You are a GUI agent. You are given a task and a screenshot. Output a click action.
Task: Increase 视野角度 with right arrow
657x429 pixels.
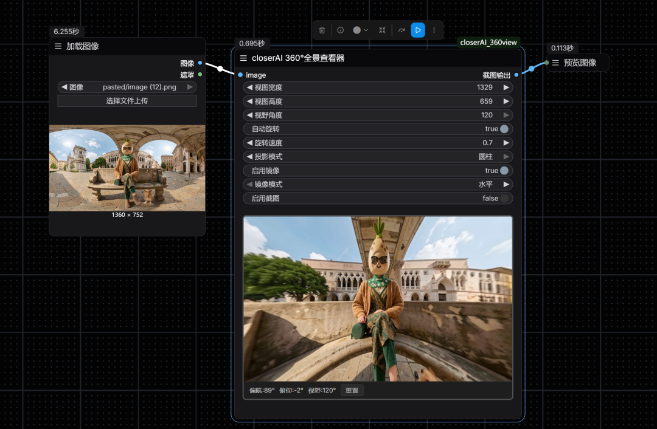point(506,115)
